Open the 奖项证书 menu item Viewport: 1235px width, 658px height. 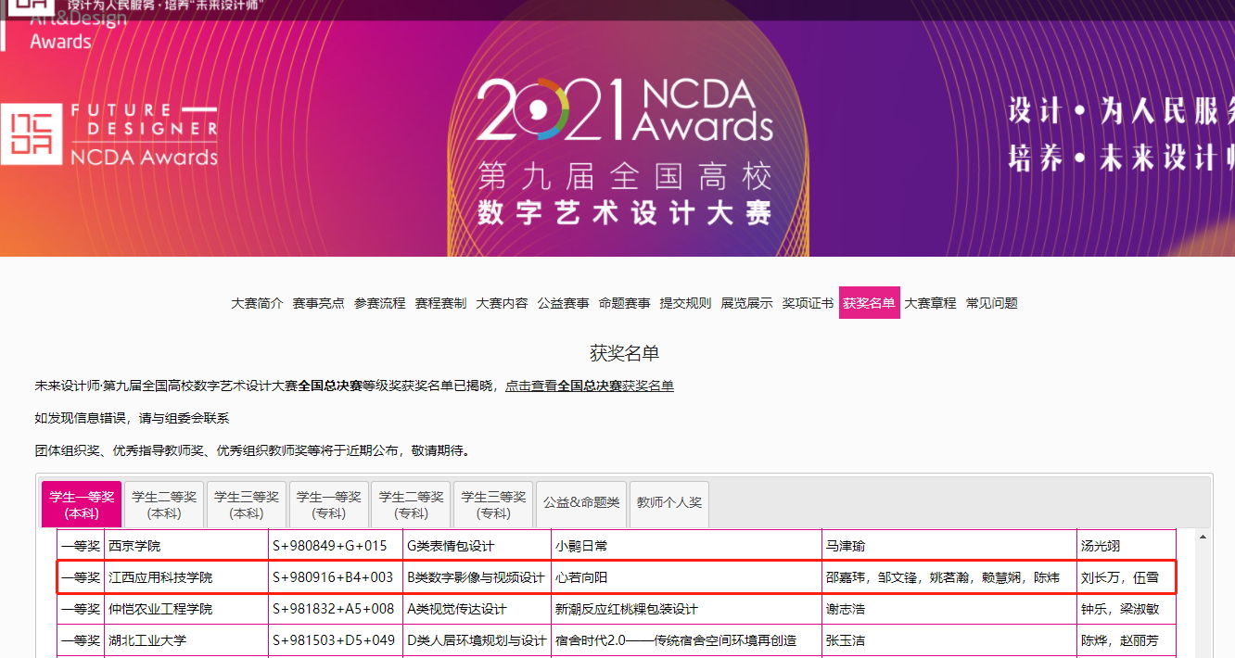[x=808, y=303]
